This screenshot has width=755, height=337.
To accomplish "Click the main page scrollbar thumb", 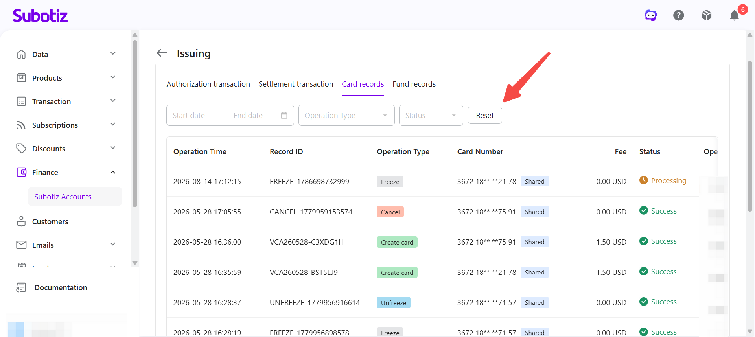I will (750, 136).
